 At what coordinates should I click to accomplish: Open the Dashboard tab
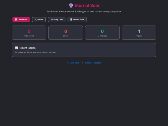pos(21,20)
